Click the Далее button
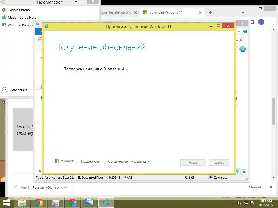The image size is (278, 208). click(x=219, y=162)
